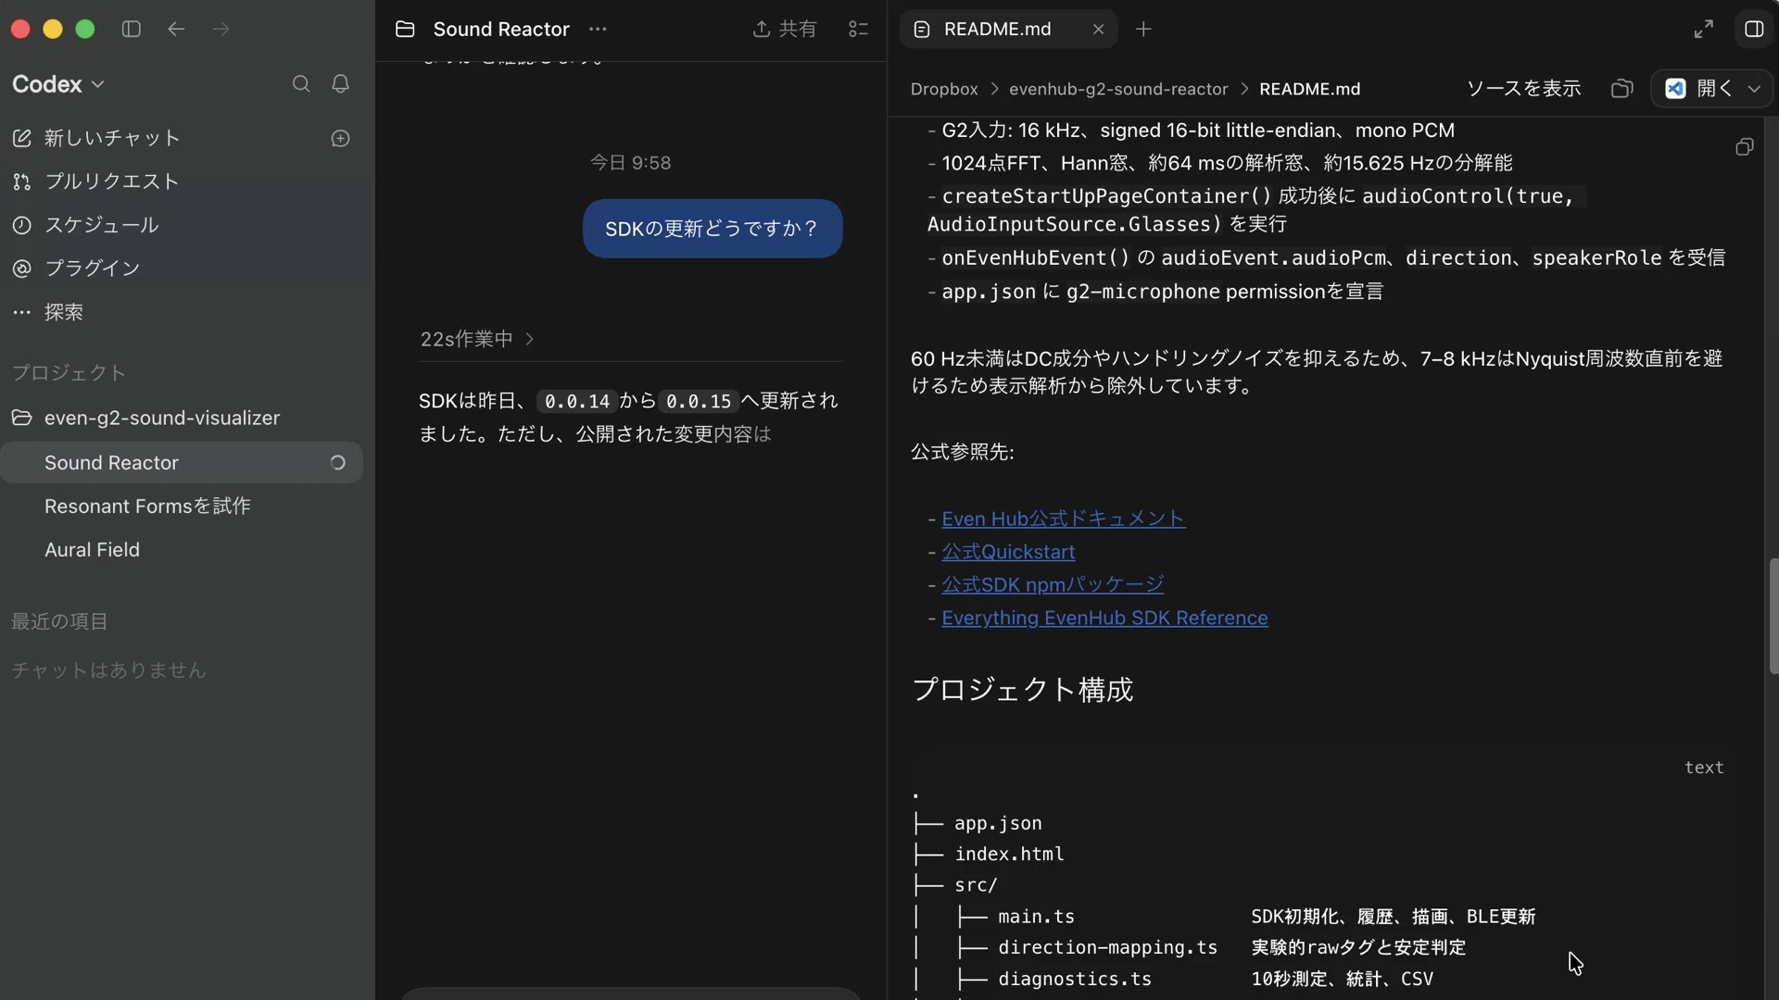Open file in VS Code via 開く

(1698, 88)
